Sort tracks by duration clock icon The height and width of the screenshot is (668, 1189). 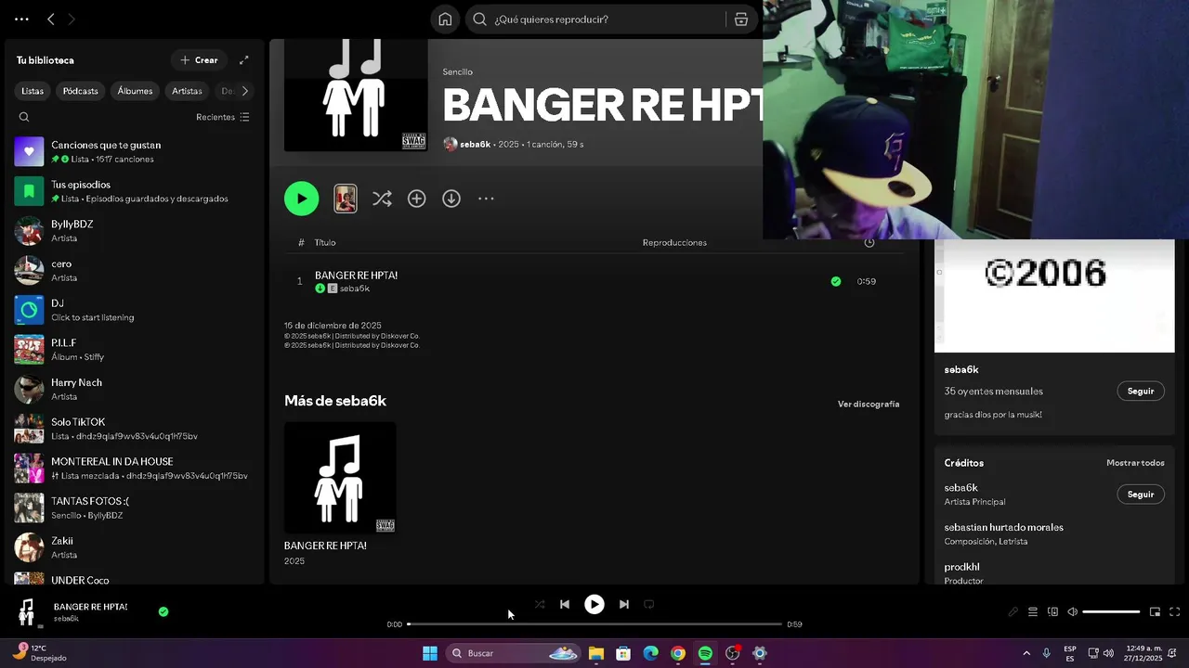pos(869,242)
